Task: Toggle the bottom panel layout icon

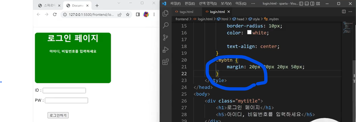Action: point(307,3)
